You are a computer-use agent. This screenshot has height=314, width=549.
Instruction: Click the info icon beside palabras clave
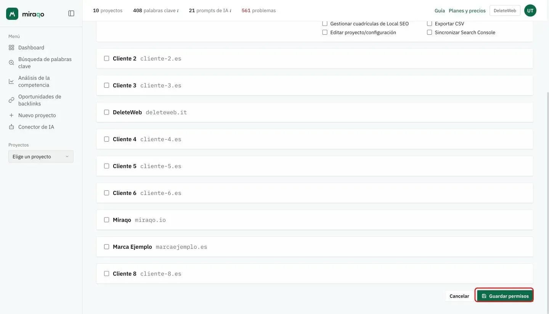coord(178,11)
